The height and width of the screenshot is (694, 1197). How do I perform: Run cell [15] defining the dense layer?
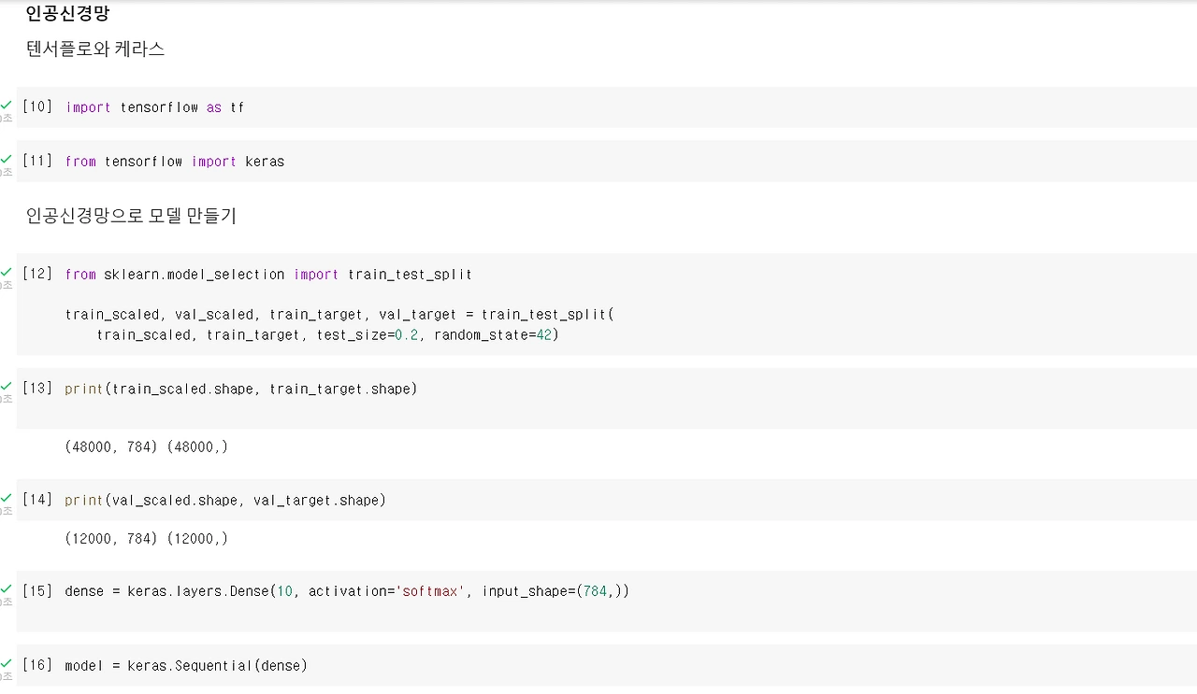click(x=37, y=590)
